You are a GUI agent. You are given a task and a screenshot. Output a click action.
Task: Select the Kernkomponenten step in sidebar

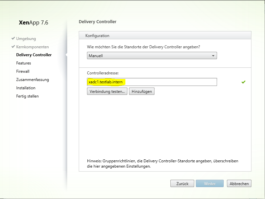tap(32, 47)
